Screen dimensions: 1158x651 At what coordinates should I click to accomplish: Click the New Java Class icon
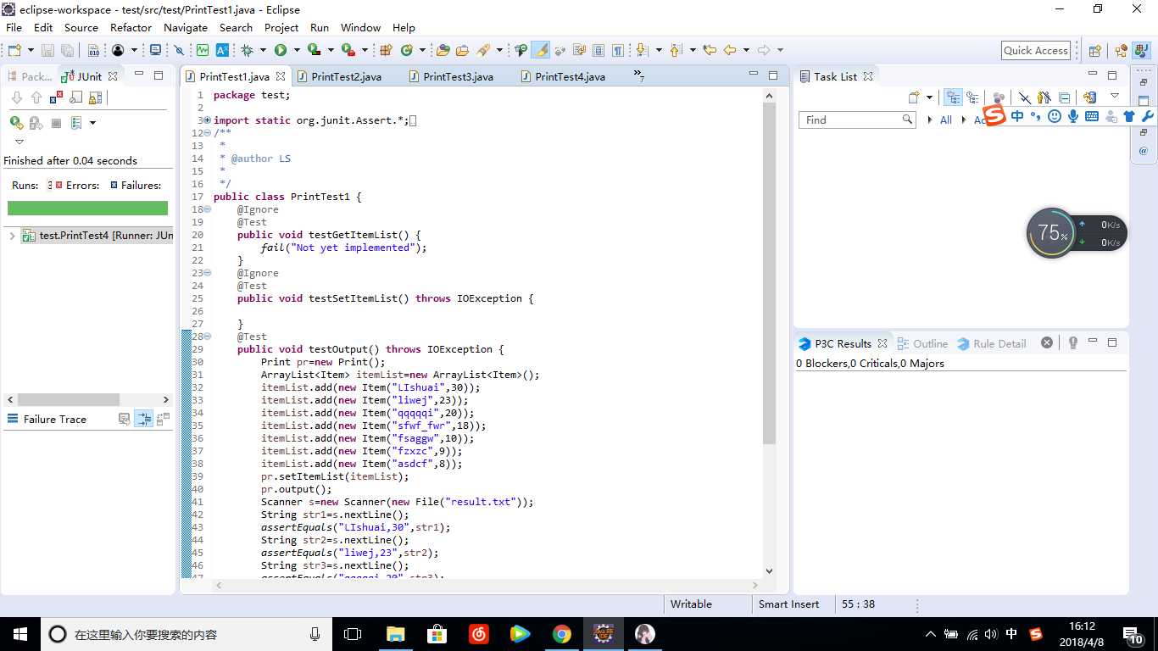tap(407, 50)
